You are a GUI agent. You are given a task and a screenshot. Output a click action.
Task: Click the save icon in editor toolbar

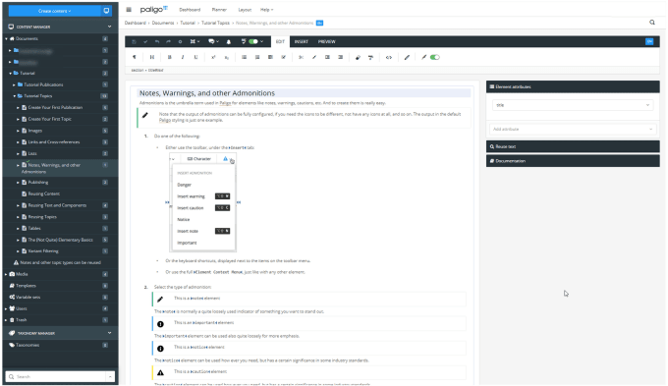coord(134,42)
